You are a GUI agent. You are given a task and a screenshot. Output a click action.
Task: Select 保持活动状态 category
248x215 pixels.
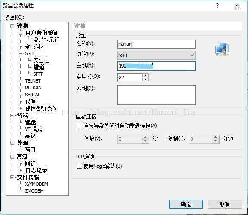coord(40,108)
